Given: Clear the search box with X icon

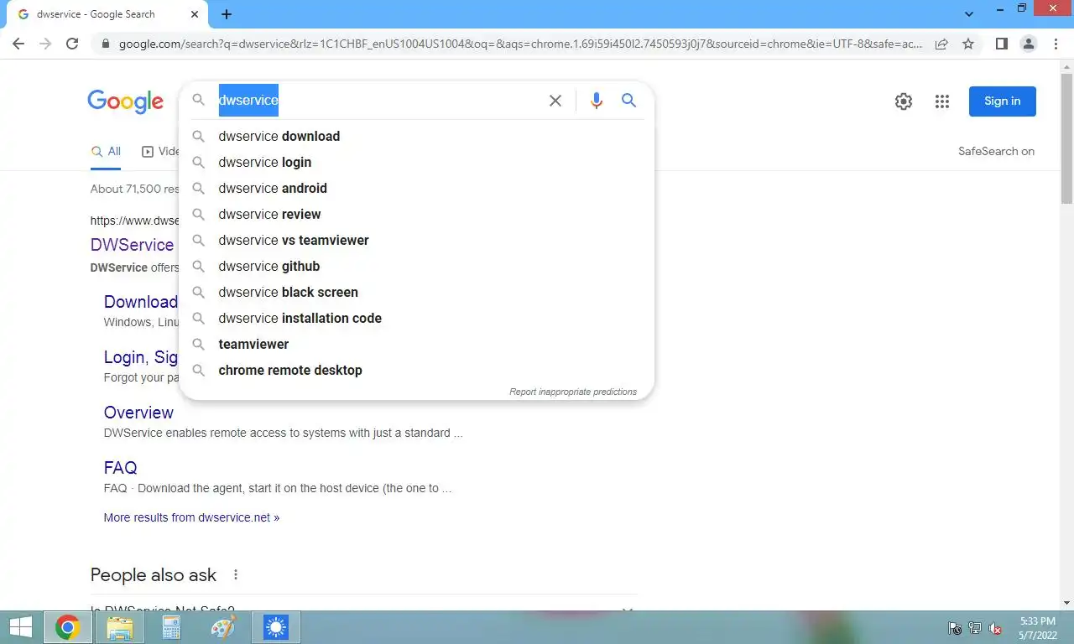Looking at the screenshot, I should (555, 101).
